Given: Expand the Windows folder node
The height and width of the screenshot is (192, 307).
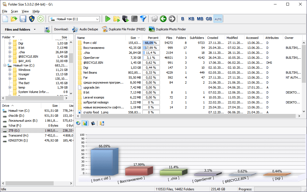Looking at the screenshot, I should pos(10,70).
